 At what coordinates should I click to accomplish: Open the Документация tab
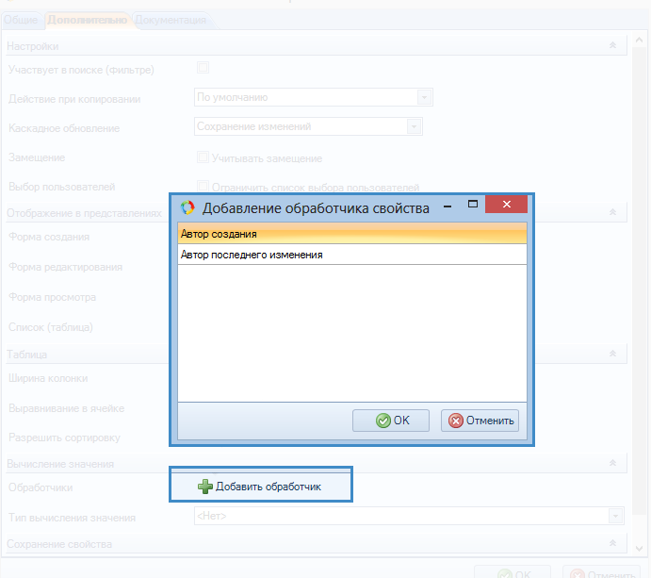(x=171, y=19)
